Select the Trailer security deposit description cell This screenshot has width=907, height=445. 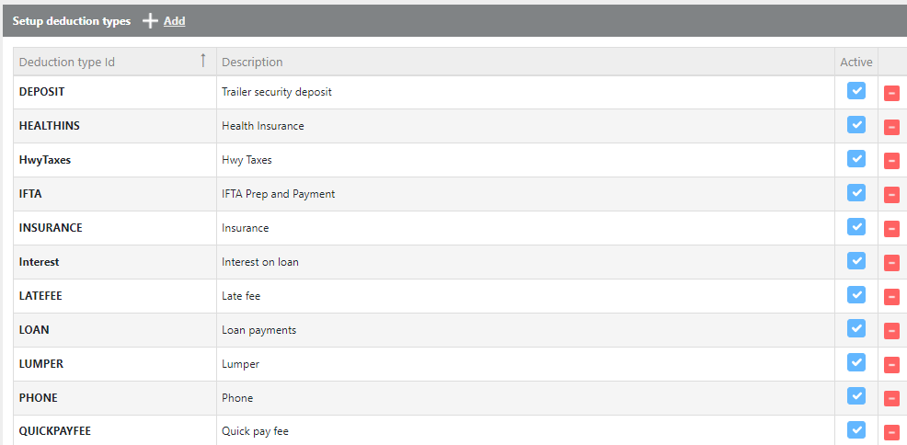point(277,92)
